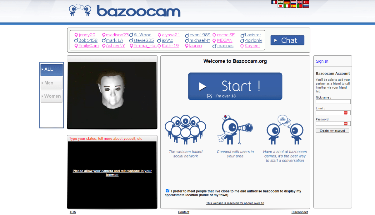Open user EmilyCam's profile

click(x=88, y=46)
